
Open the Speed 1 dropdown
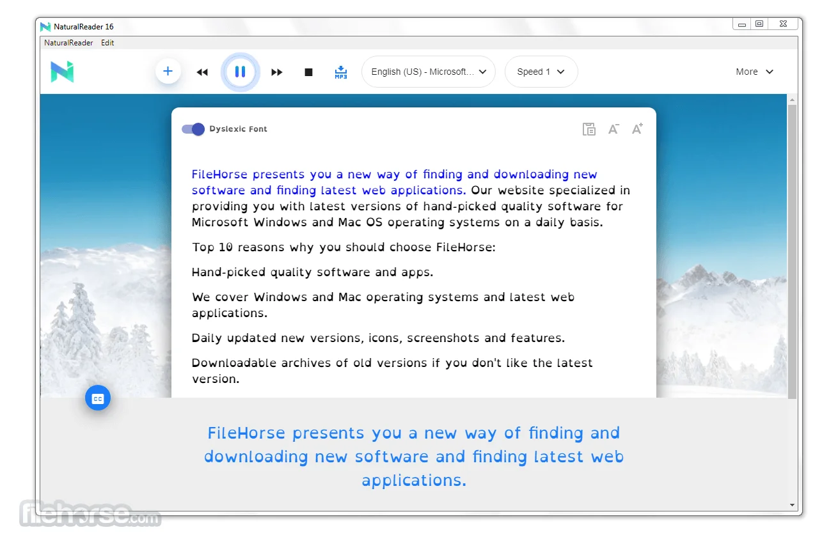click(541, 72)
